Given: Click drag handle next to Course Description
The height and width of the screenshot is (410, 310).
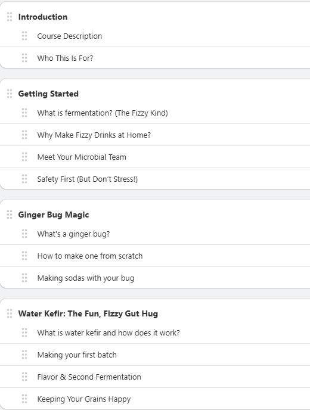Looking at the screenshot, I should [24, 36].
